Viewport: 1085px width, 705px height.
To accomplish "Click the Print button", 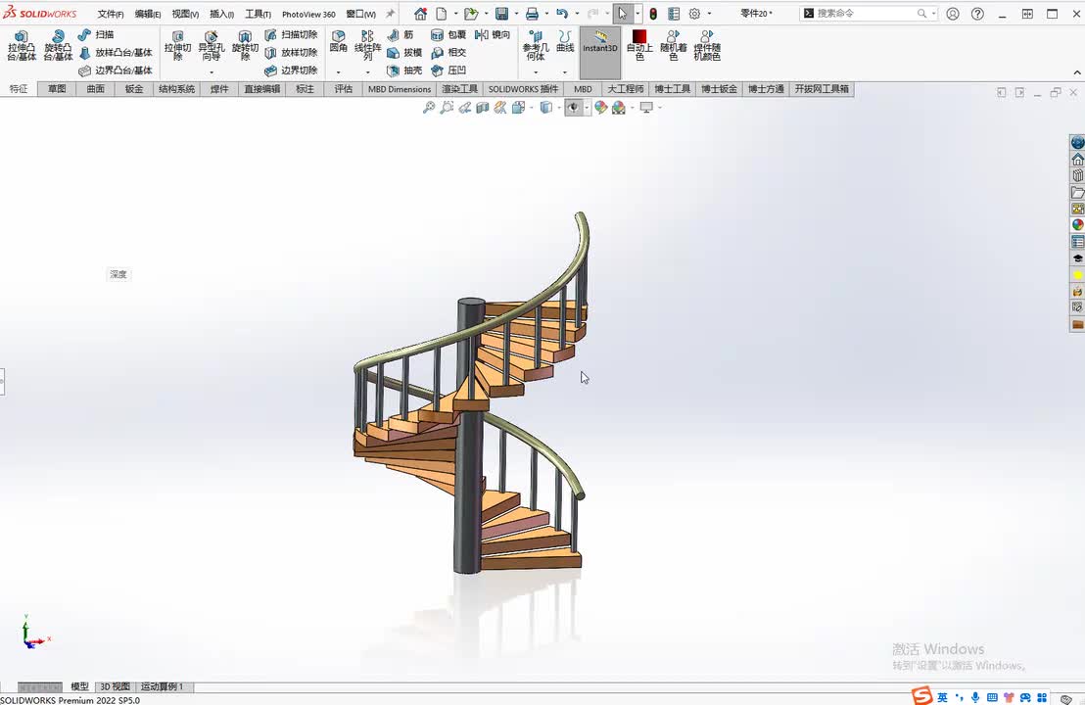I will click(532, 14).
